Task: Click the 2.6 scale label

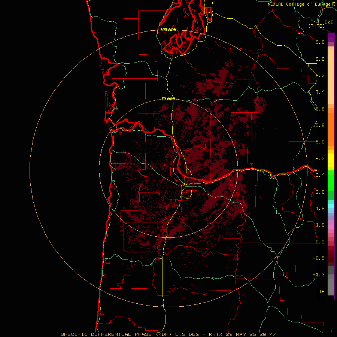Action: tap(320, 192)
